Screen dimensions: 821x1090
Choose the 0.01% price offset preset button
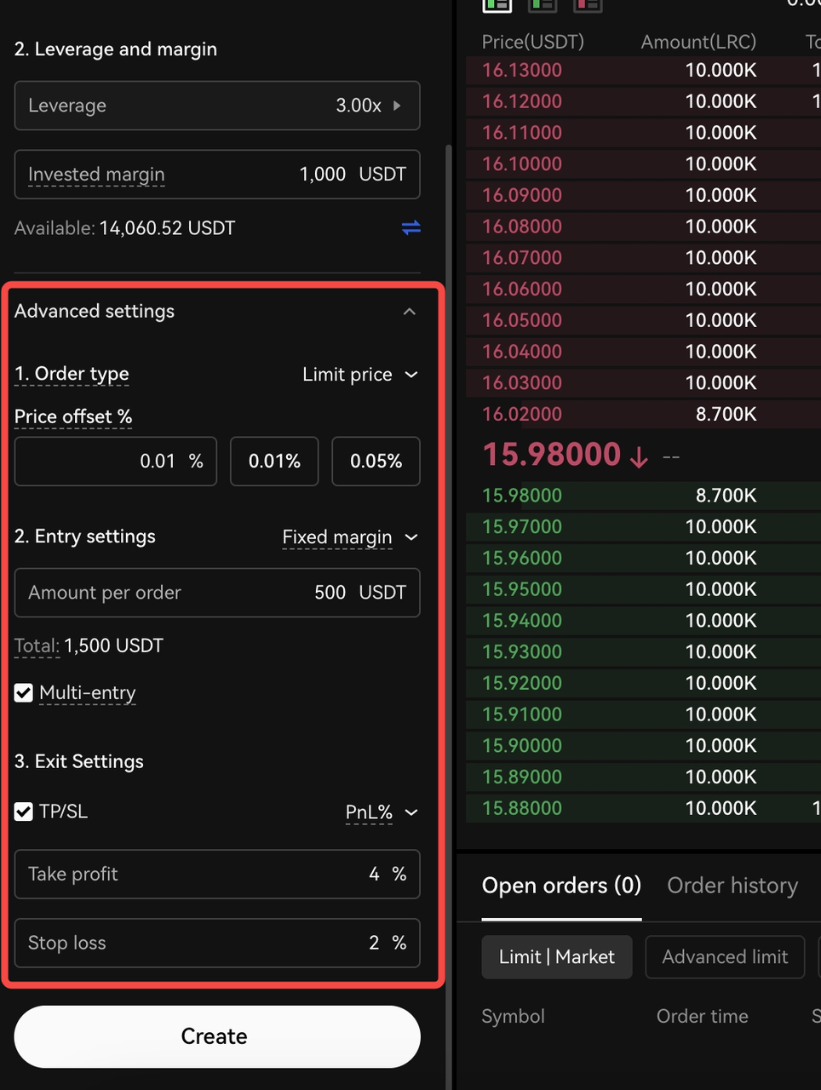(274, 462)
